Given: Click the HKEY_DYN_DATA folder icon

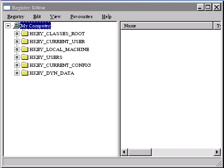Looking at the screenshot, I should (25, 73).
